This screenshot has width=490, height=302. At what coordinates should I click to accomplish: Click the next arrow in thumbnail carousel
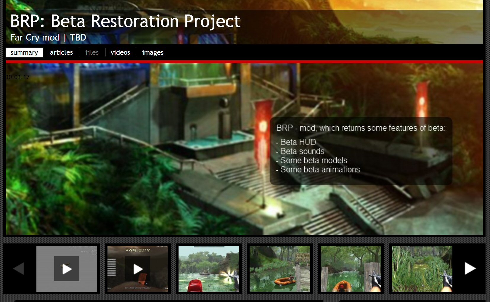pyautogui.click(x=470, y=269)
